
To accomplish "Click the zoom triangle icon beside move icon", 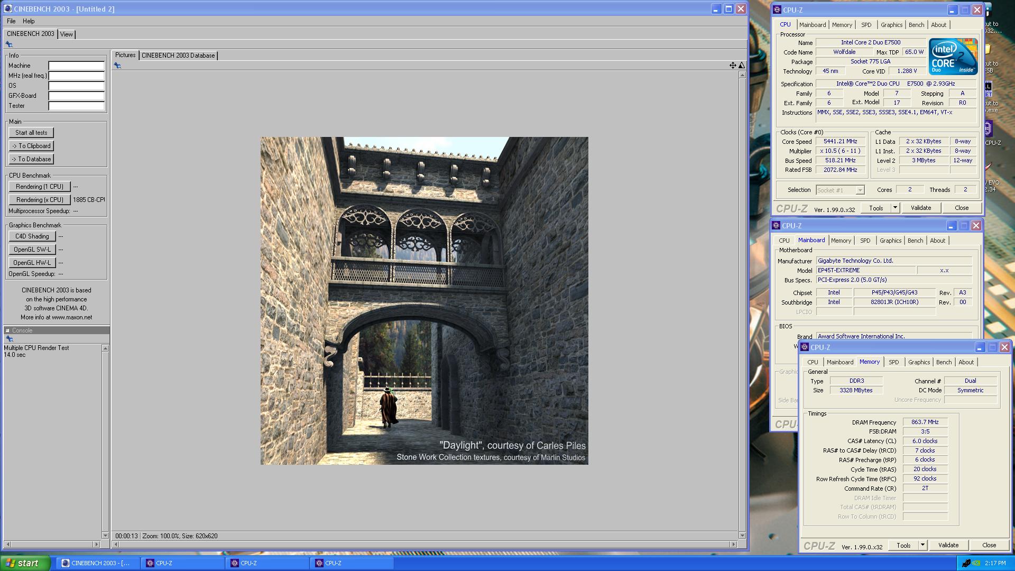I will pos(742,66).
